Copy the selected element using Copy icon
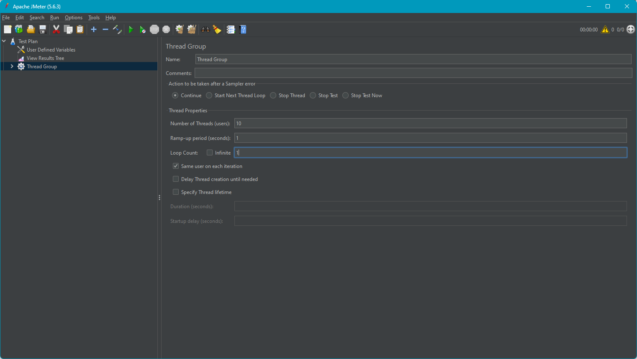 [68, 29]
